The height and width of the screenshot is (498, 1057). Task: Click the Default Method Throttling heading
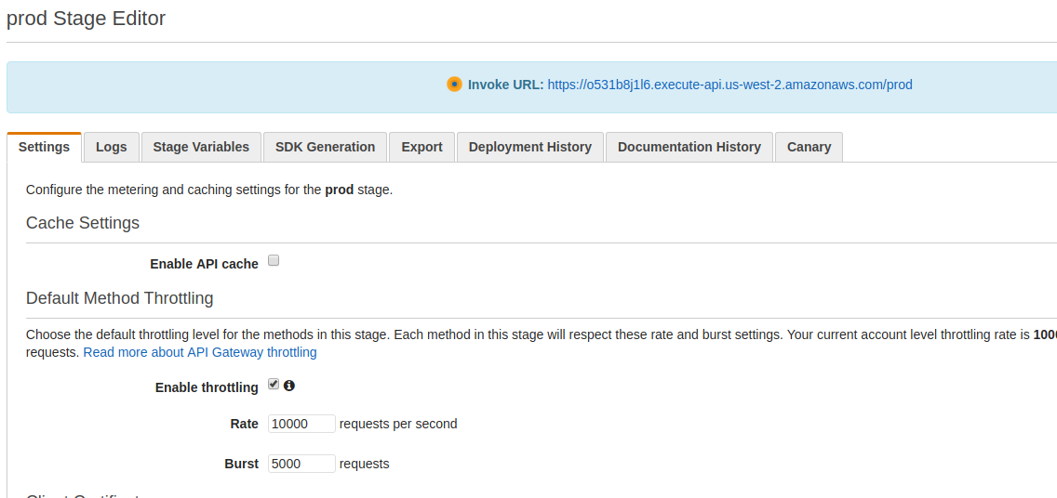(x=119, y=298)
